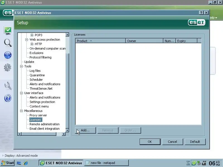Select Remote administration tree item

tap(45, 124)
